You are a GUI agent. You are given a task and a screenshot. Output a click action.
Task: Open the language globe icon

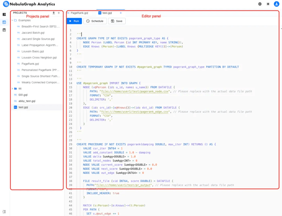click(260, 4)
